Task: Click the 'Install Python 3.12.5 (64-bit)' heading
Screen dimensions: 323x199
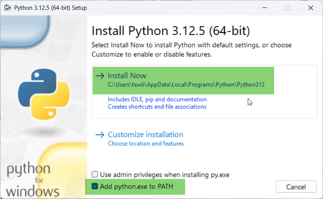Action: coord(171,31)
